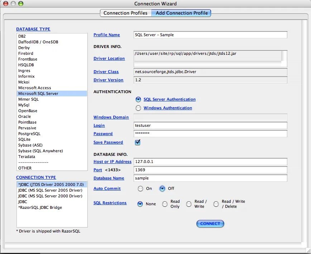Focus the Driver Class field
Screen dimensions: 311x254
210,72
